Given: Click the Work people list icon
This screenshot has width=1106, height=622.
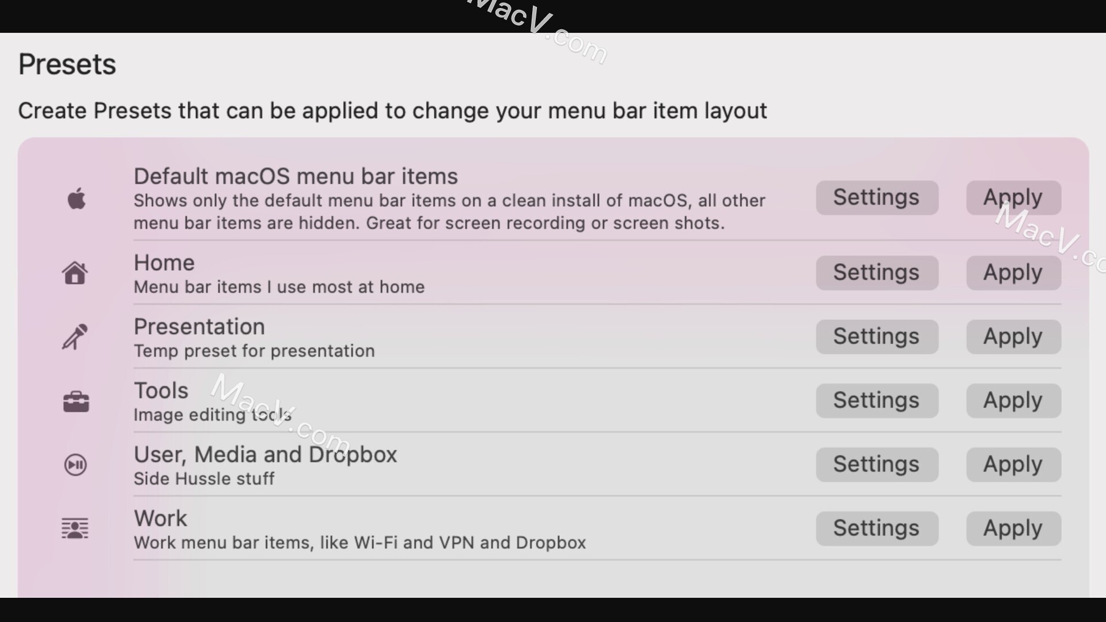Looking at the screenshot, I should (74, 528).
